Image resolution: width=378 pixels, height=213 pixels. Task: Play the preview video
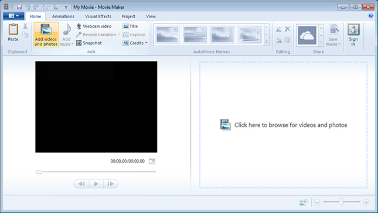[96, 184]
